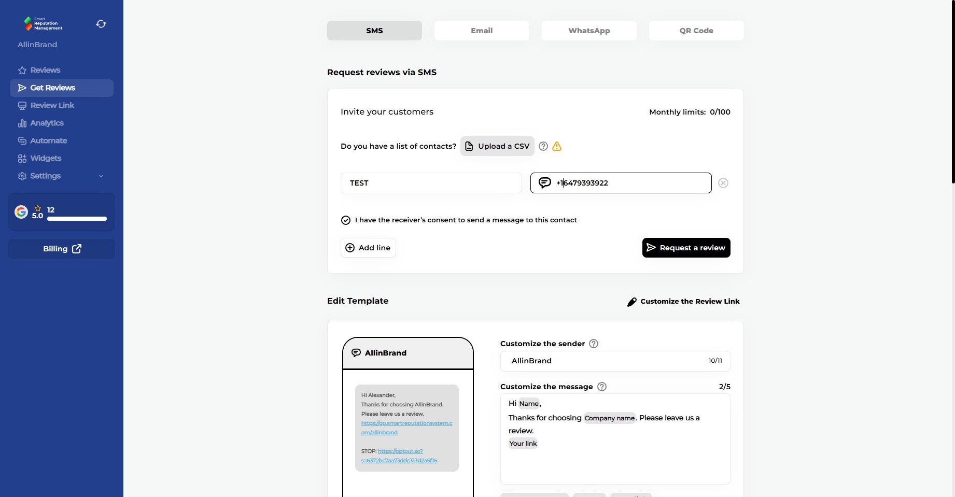
Task: Remove the contact line with X icon
Action: pos(723,183)
